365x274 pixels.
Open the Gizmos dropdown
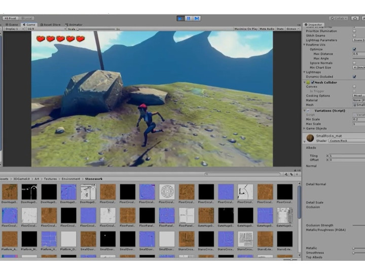pos(293,29)
